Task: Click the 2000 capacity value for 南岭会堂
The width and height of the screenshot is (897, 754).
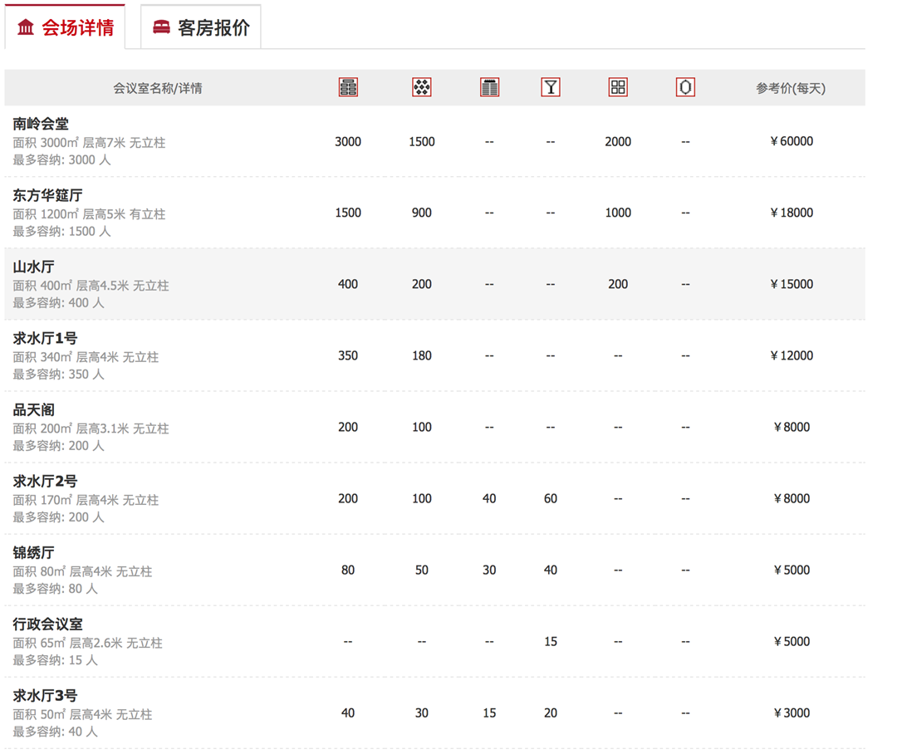Action: tap(618, 142)
